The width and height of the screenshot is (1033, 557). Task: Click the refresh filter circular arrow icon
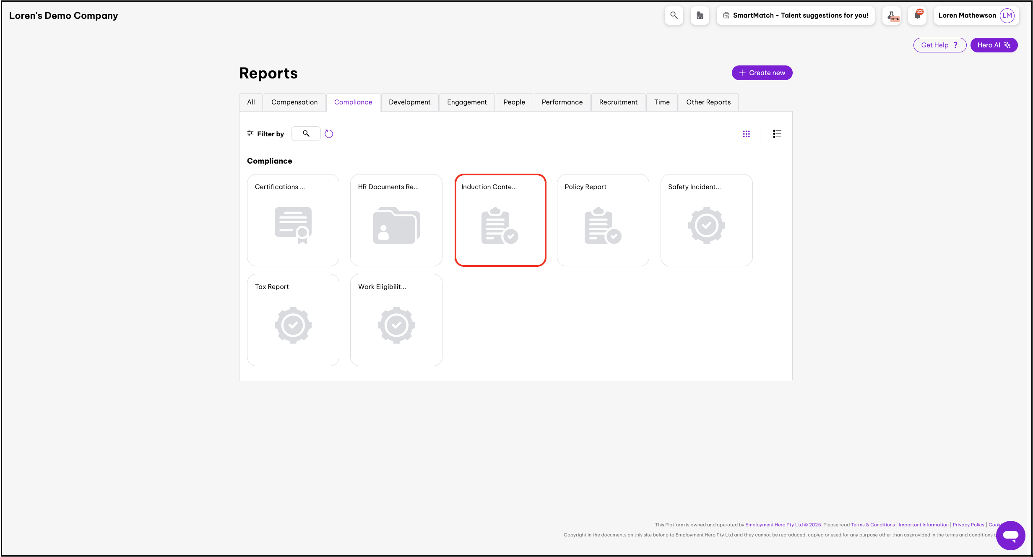(329, 134)
